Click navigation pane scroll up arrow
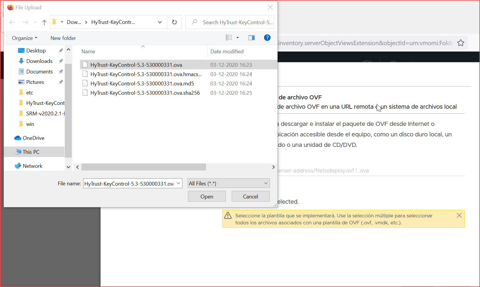The image size is (480, 287). (x=68, y=50)
